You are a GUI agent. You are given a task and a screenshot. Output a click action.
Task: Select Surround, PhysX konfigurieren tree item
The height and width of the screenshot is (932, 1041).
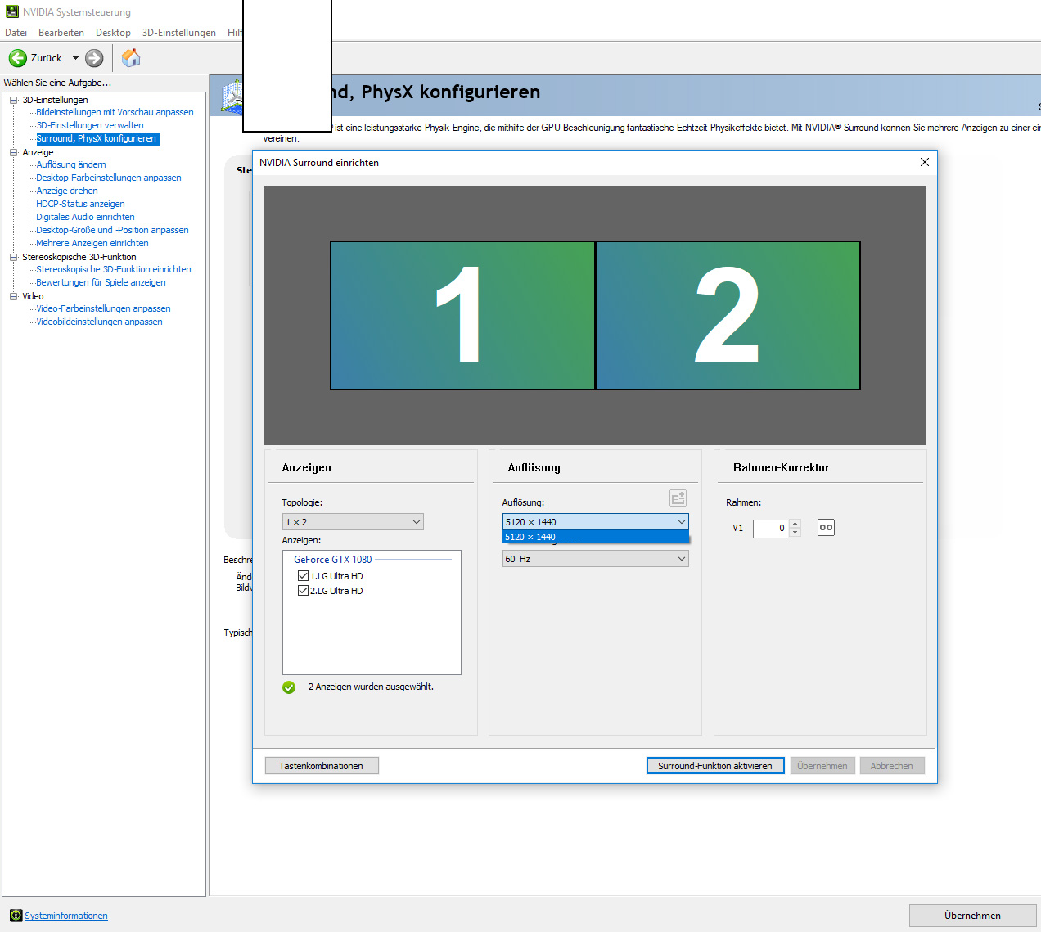(97, 138)
